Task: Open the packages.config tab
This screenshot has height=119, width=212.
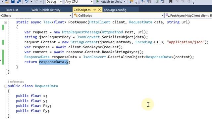Action: (x=115, y=10)
